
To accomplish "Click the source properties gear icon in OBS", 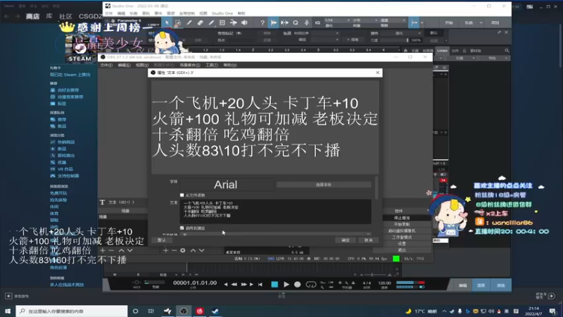I will tap(183, 250).
